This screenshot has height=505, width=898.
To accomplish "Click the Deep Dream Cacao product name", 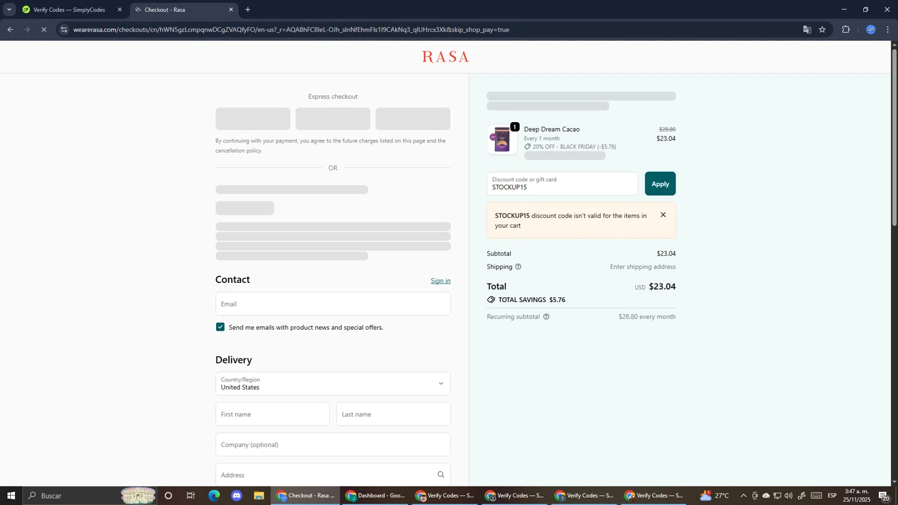I will point(552,129).
